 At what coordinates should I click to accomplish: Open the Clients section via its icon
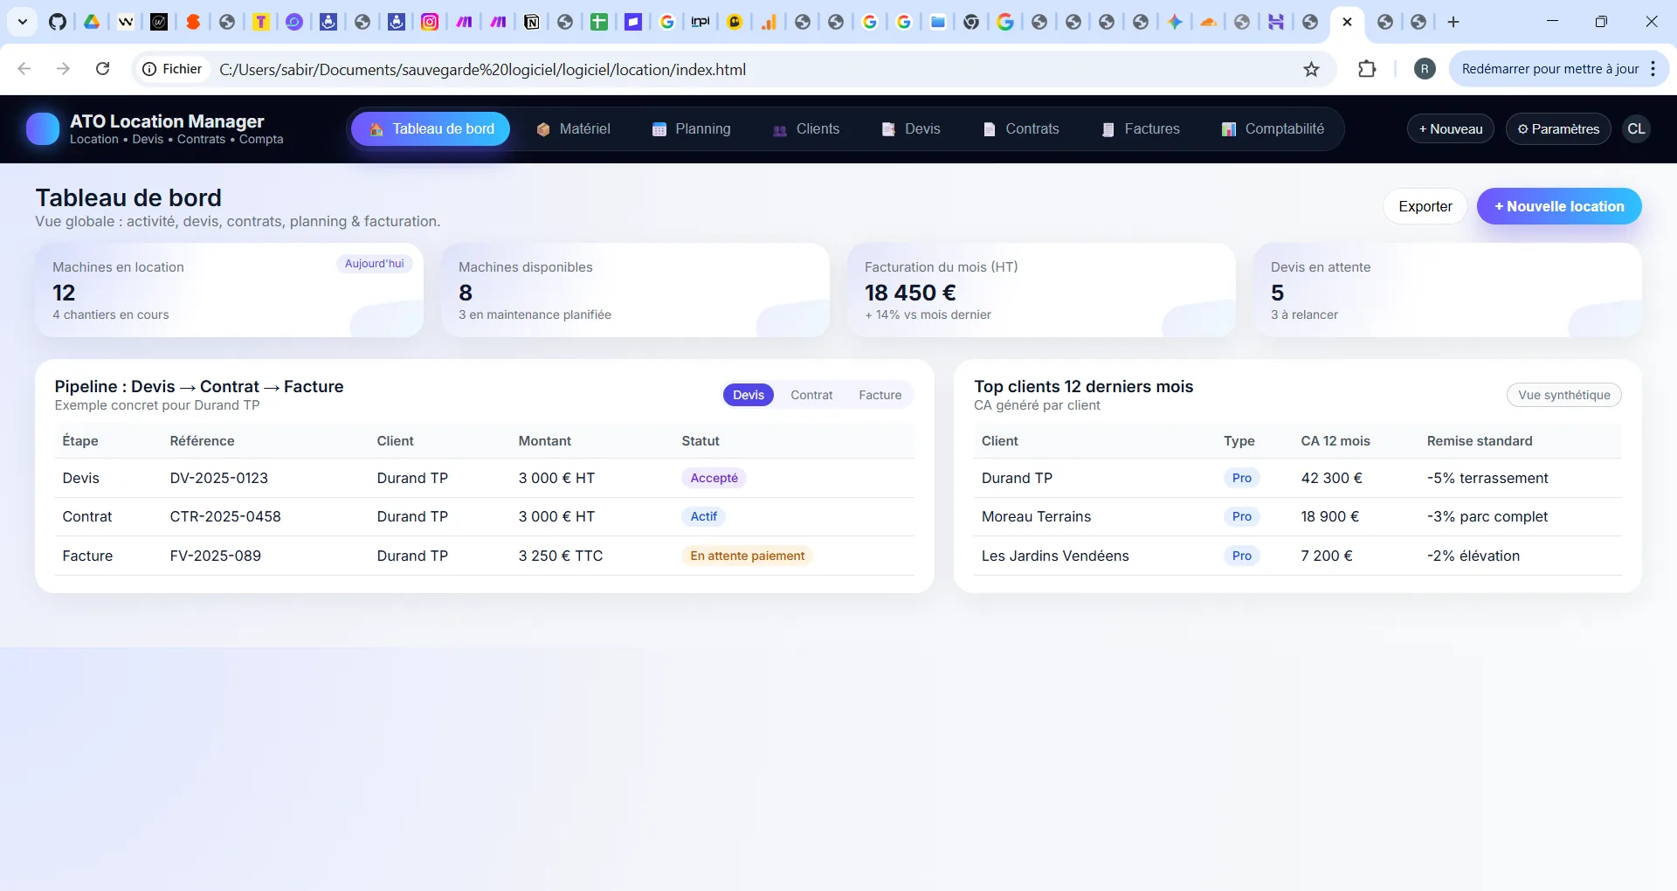[x=780, y=129]
